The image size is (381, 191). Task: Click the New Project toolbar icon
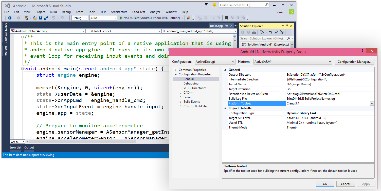click(x=26, y=18)
